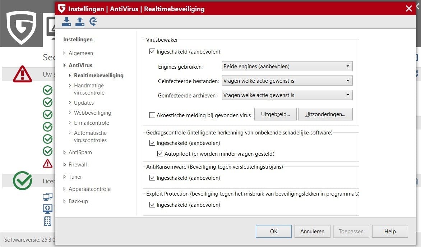421x247 pixels.
Task: Click the large red warning triangle icon
Action: (22, 74)
